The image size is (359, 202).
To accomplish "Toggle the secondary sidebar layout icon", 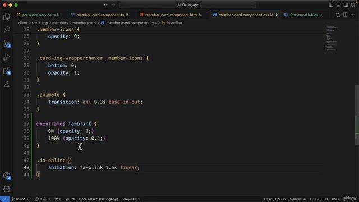I will (346, 5).
